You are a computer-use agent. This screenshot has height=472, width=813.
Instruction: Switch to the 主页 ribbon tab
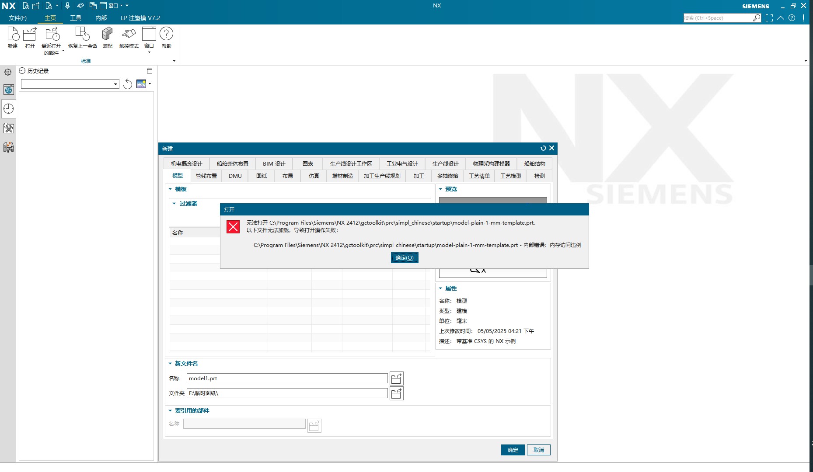coord(50,18)
